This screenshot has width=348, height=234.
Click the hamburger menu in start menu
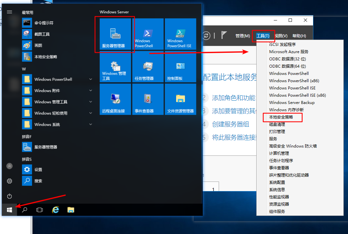9,12
